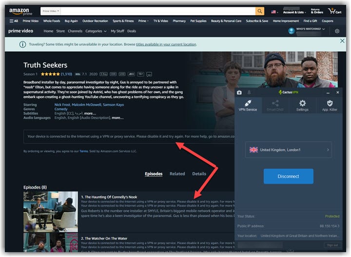Open the Smart DNS tab in CactusVPN
This screenshot has width=351, height=257.
pos(275,106)
